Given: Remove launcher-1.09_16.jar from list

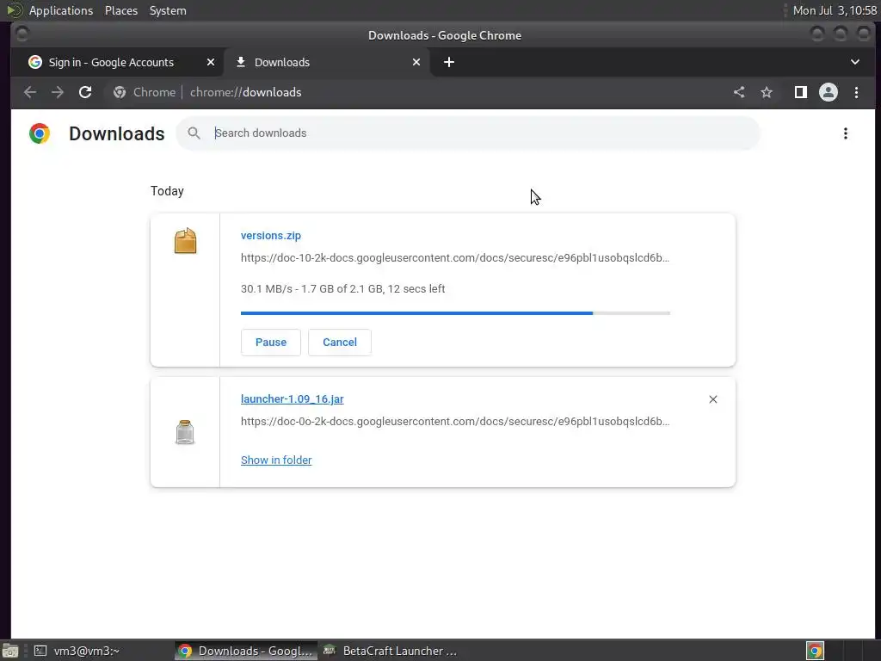Looking at the screenshot, I should 713,399.
